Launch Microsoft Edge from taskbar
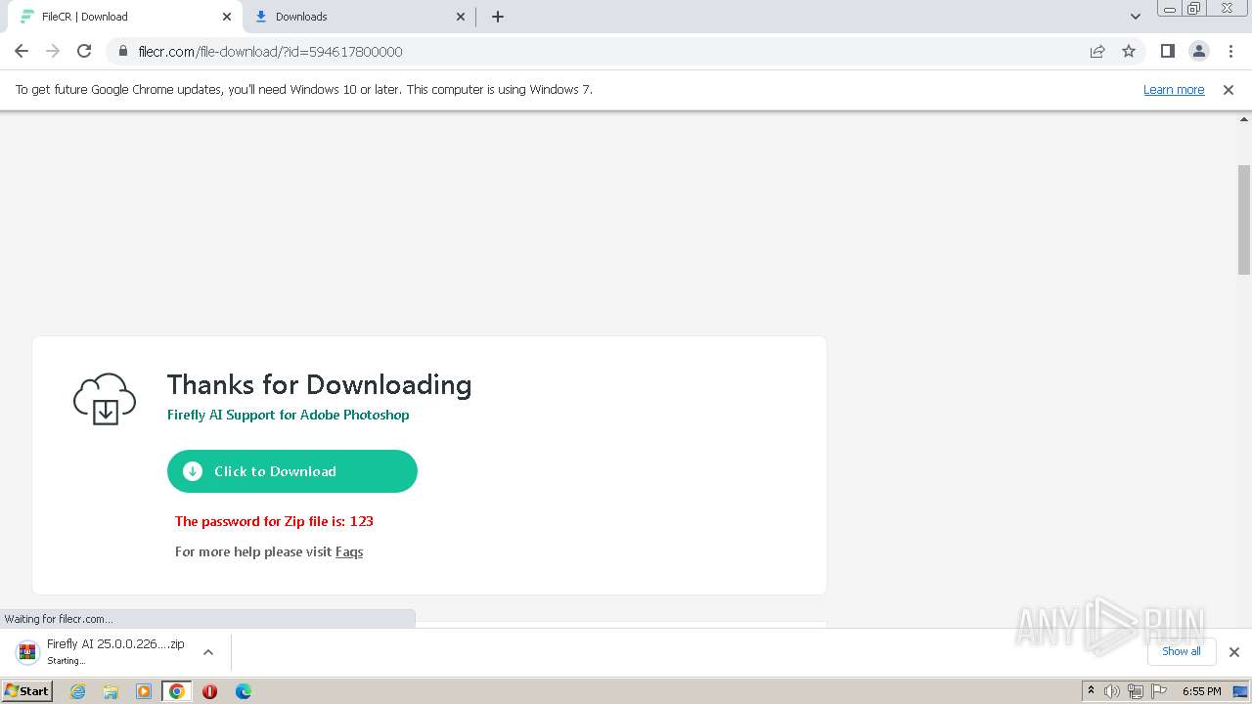 (244, 691)
